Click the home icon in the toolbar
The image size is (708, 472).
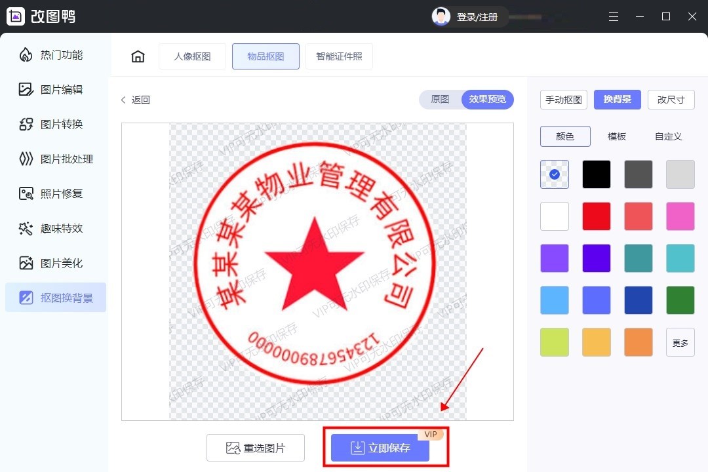pyautogui.click(x=138, y=56)
